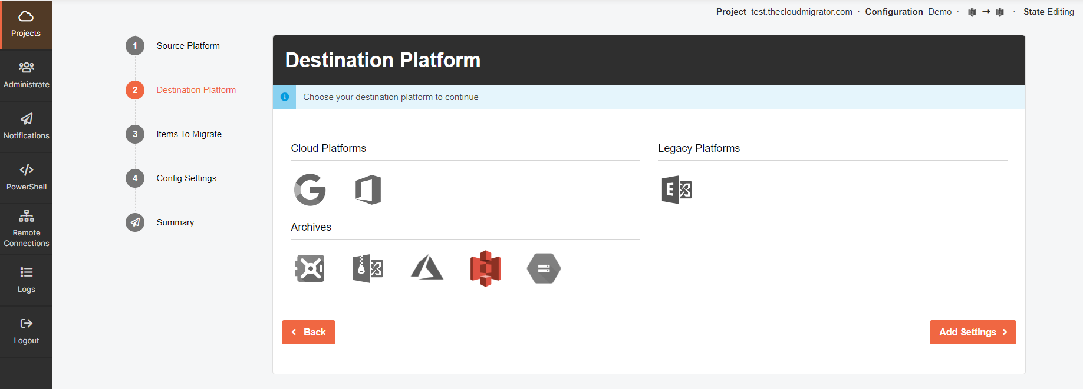Viewport: 1083px width, 389px height.
Task: Select the zipped Exchange archive icon
Action: 368,268
